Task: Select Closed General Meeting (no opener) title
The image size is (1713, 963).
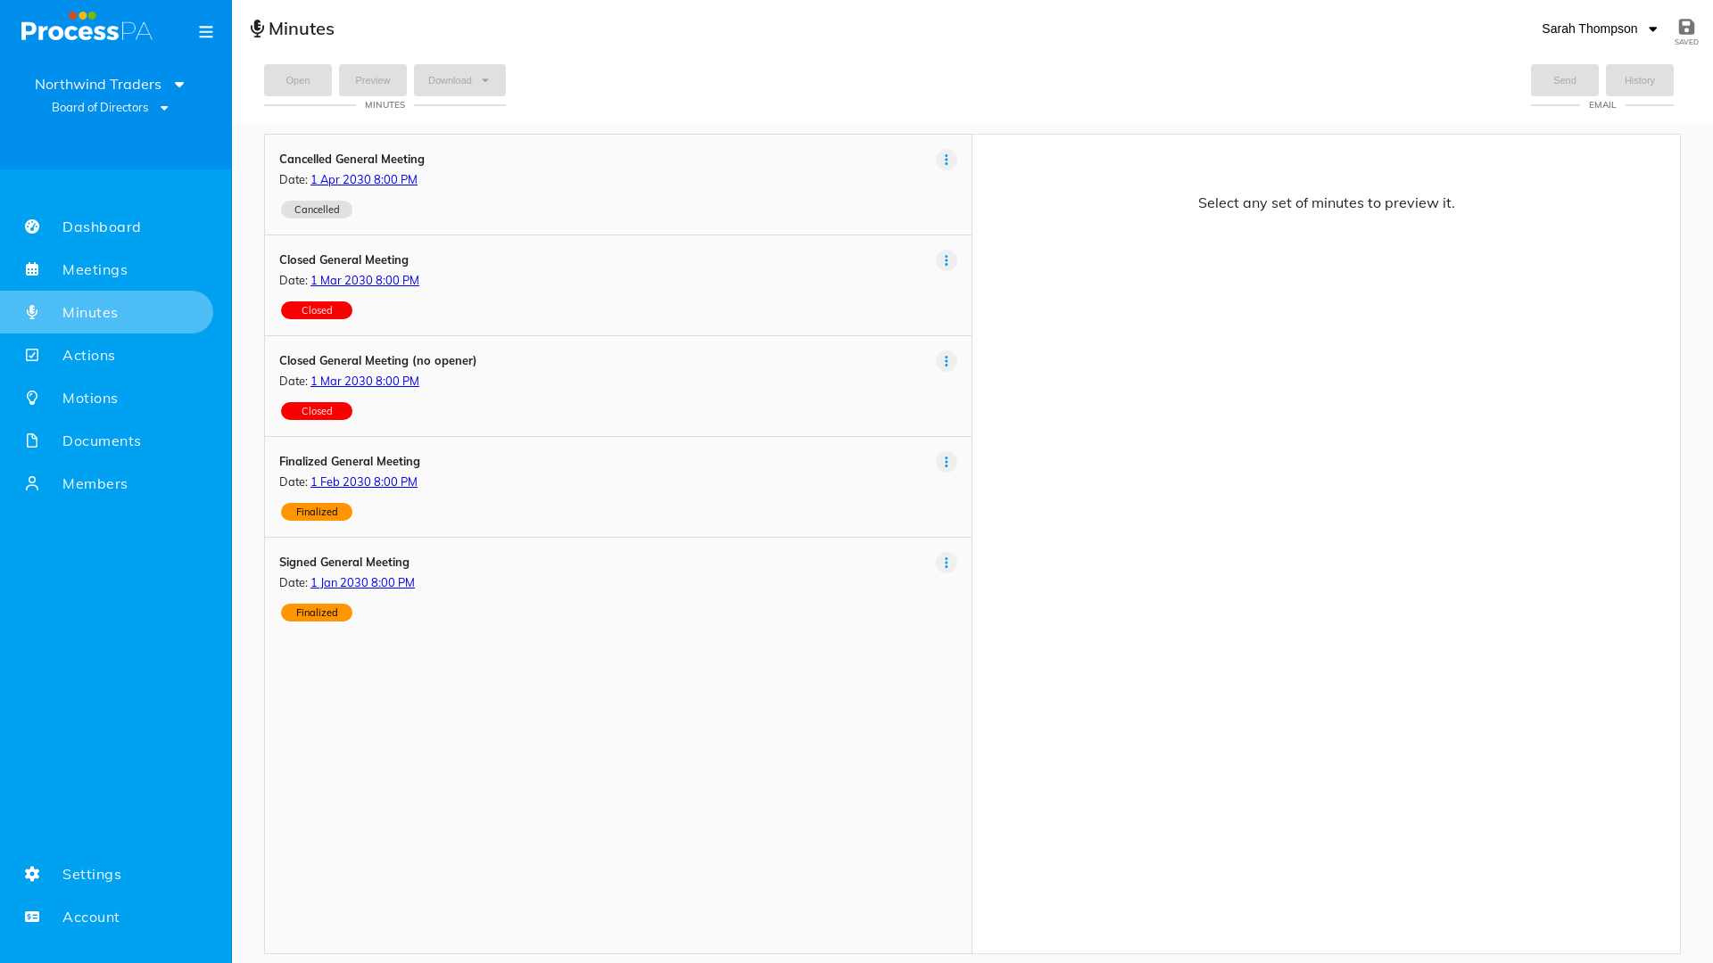Action: pyautogui.click(x=378, y=360)
